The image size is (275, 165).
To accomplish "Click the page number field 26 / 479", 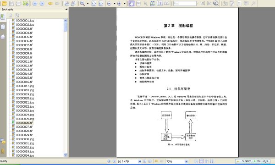I will (x=127, y=161).
